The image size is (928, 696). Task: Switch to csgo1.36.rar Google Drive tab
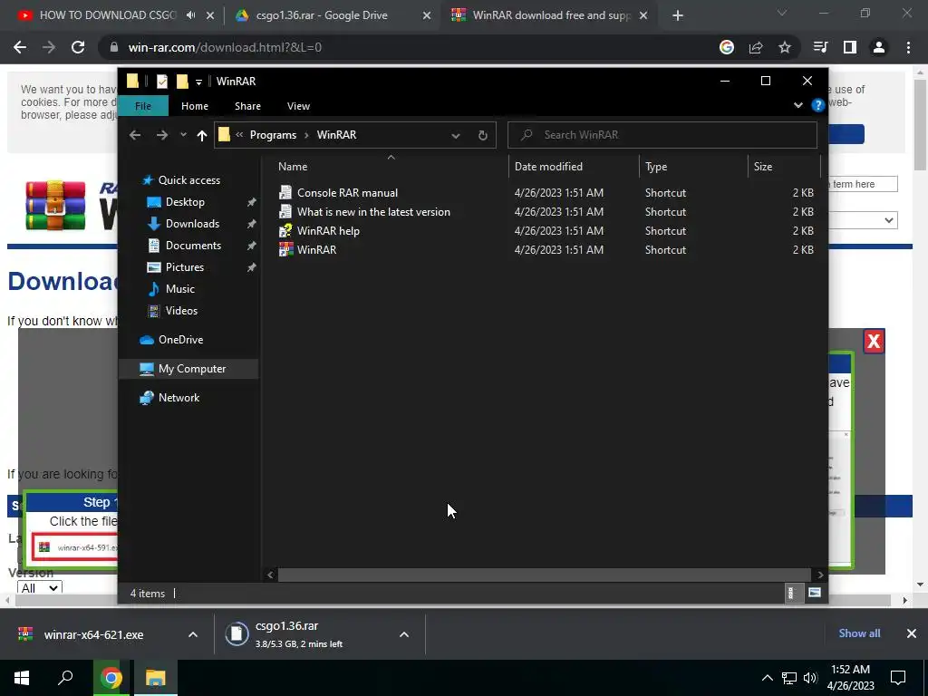click(322, 15)
